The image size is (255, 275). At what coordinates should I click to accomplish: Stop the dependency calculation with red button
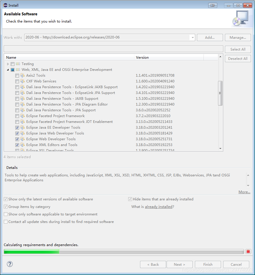point(248,252)
